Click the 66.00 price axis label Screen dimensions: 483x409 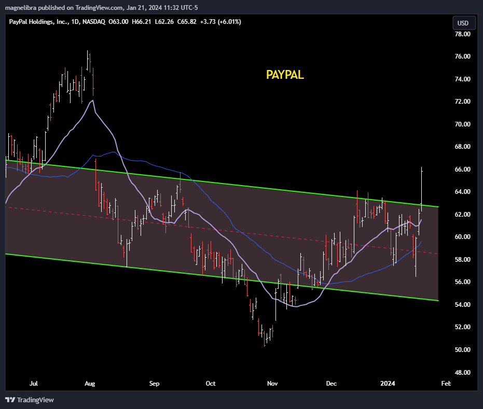coord(462,170)
